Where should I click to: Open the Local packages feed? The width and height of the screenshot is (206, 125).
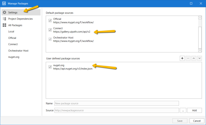[x=11, y=32]
